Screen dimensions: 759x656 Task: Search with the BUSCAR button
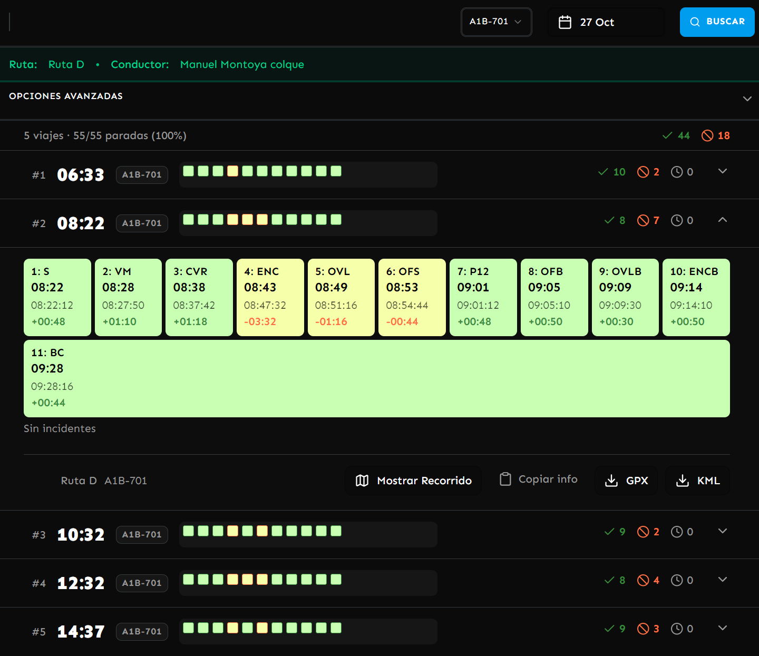pos(717,22)
